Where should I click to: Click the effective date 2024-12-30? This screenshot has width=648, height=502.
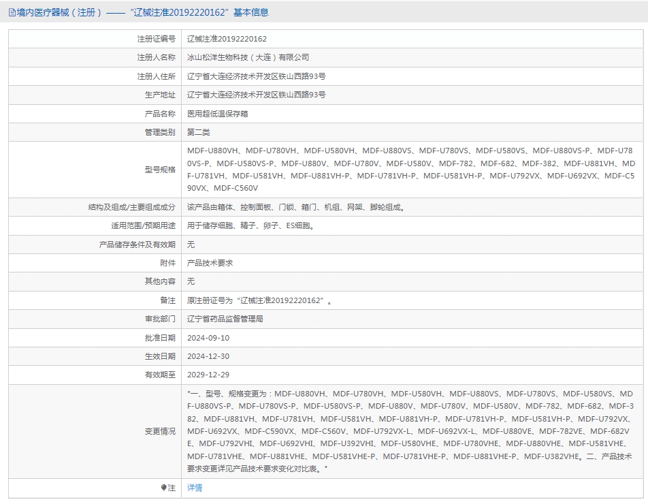(x=208, y=356)
